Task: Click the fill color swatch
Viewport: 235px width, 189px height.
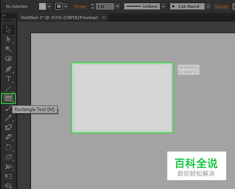Action: pyautogui.click(x=42, y=6)
